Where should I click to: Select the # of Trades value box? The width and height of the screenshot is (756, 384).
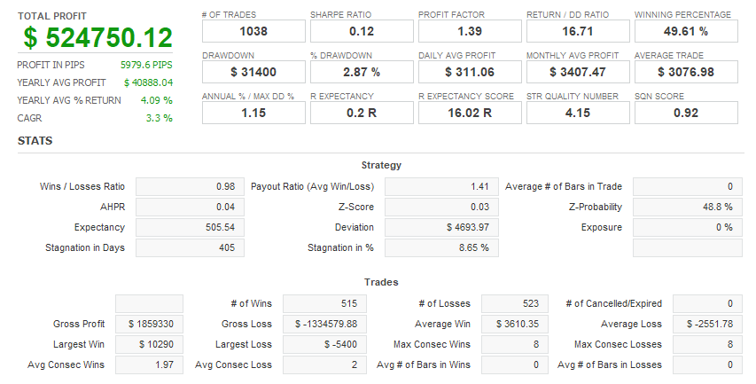pos(253,32)
